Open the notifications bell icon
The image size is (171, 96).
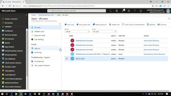pyautogui.click(x=123, y=11)
